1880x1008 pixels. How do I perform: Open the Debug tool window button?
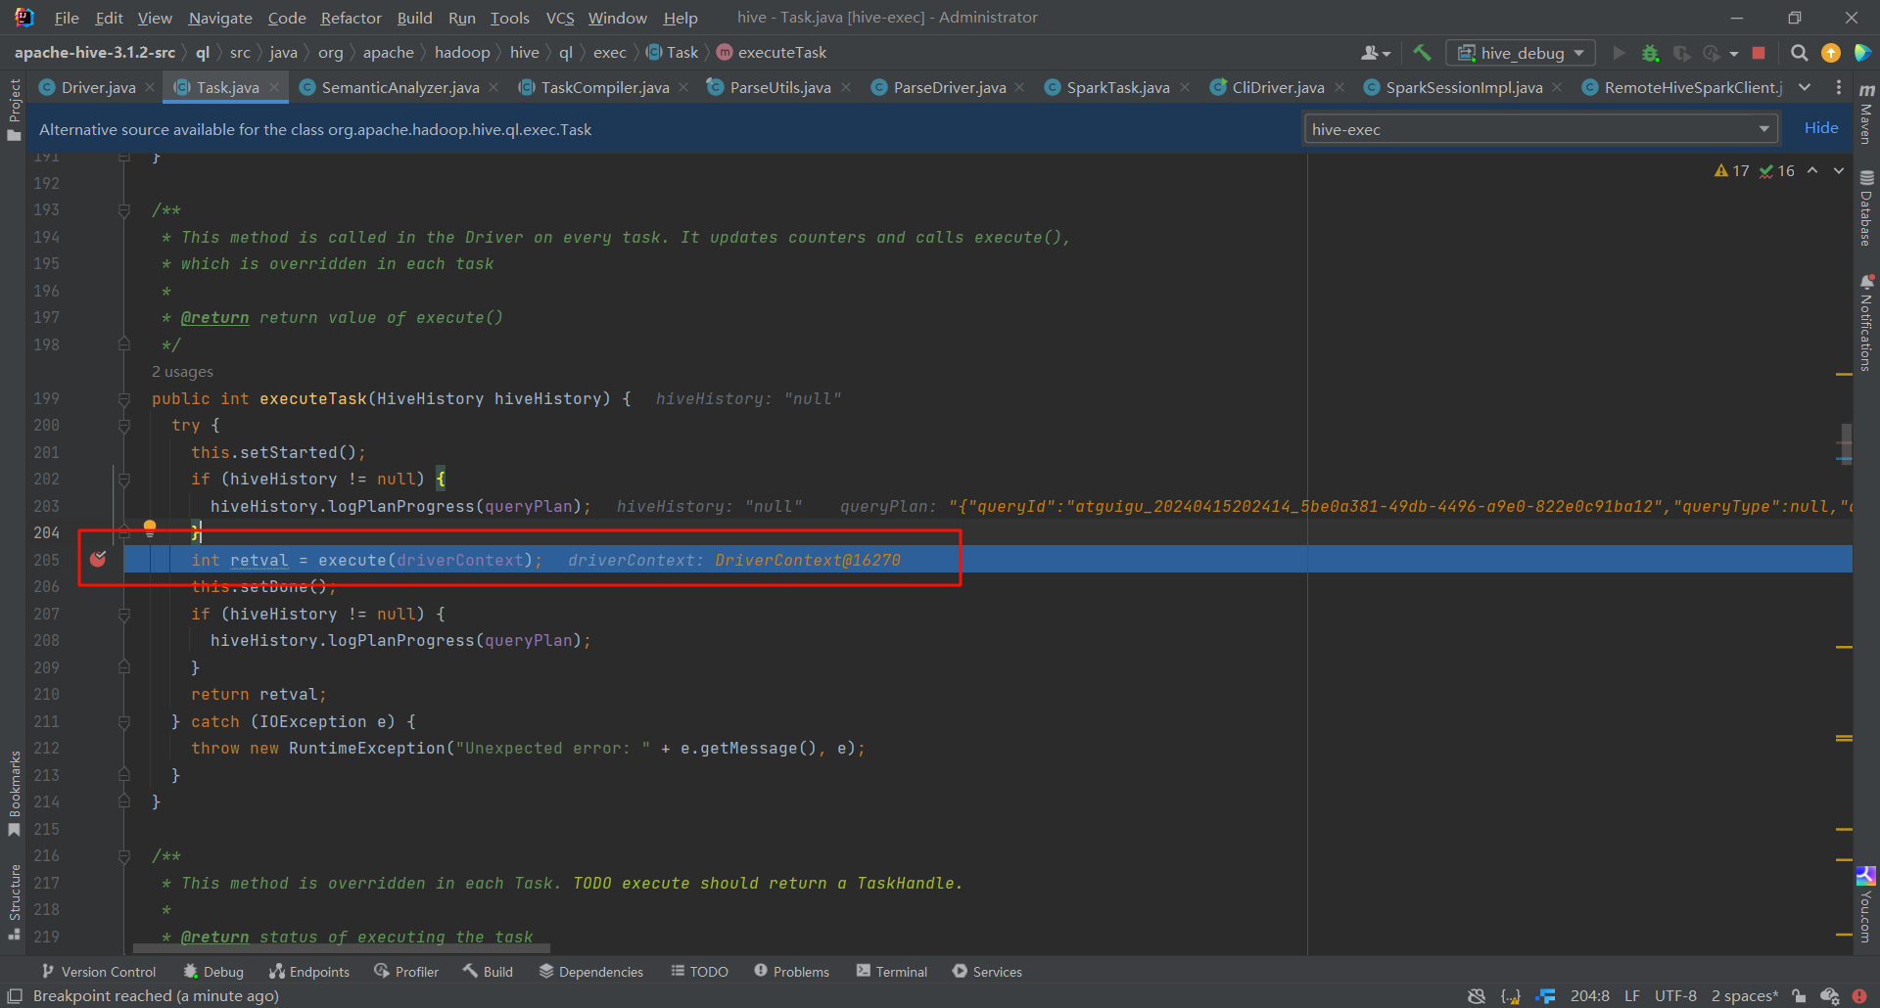pos(213,971)
